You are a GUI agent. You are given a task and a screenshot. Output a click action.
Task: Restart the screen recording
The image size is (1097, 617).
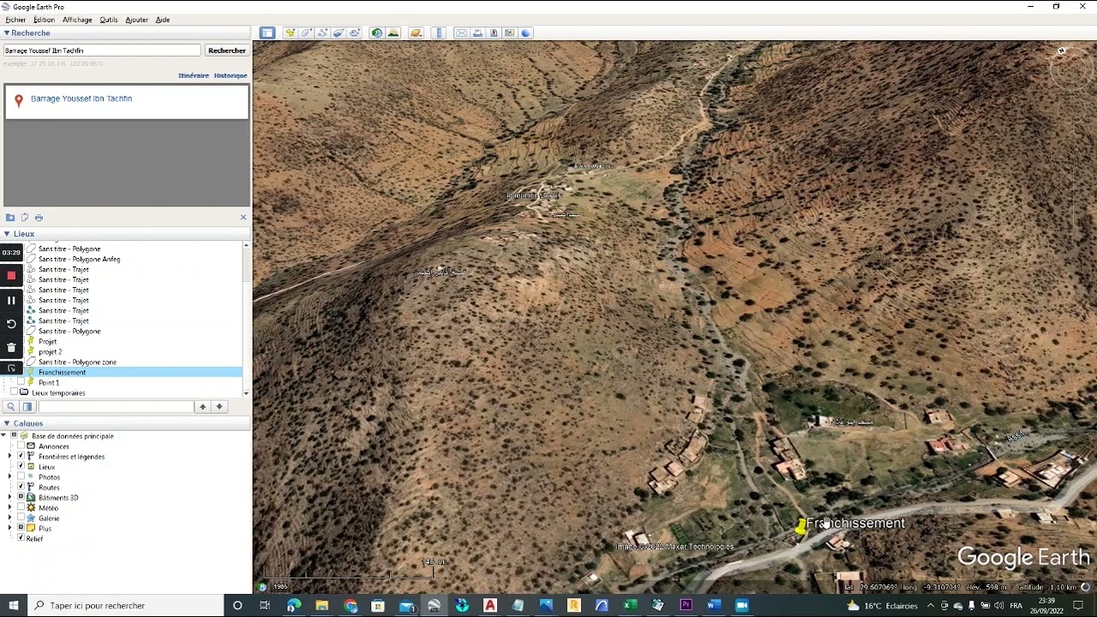click(11, 324)
